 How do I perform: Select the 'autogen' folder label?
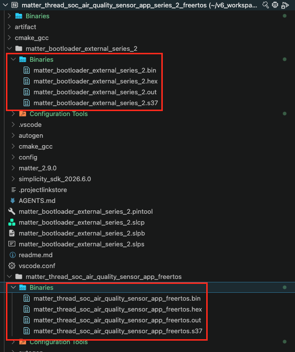click(31, 136)
